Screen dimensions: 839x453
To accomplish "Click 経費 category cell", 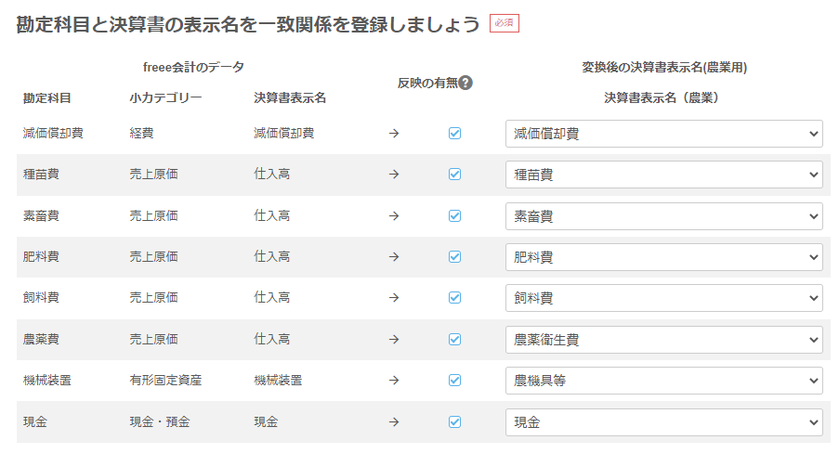I will 141,133.
